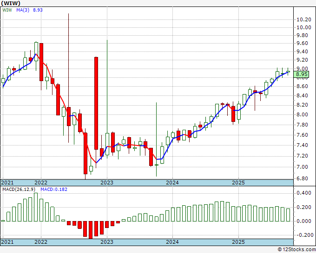Click the MA value 8.93

(38, 10)
